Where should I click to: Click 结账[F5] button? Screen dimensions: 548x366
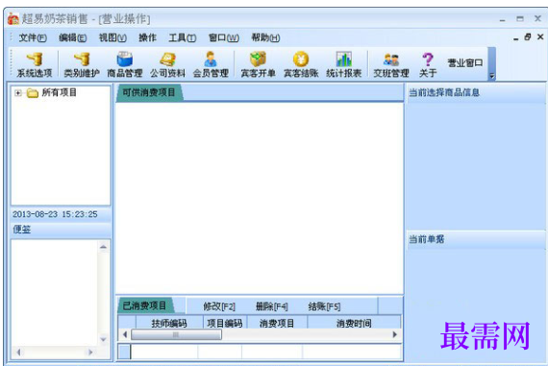[x=324, y=306]
